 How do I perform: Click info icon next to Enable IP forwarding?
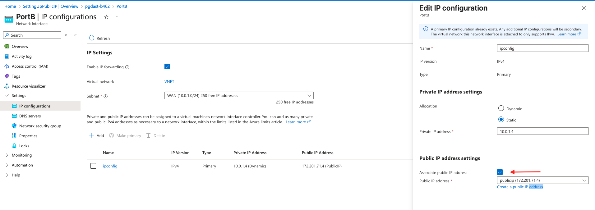coord(127,67)
